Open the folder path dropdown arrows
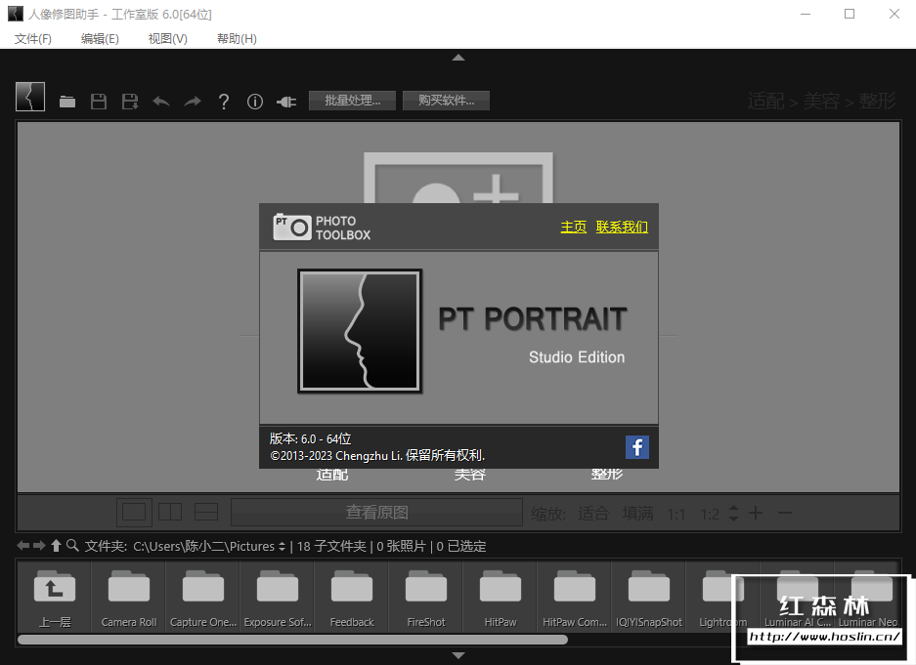This screenshot has height=665, width=916. (x=282, y=547)
